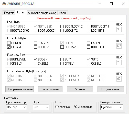
Task: Toggle the CKSEL3 checkbox
Action: tap(9, 64)
